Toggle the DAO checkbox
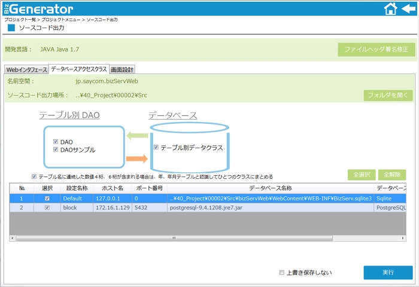The height and width of the screenshot is (287, 419). (56, 142)
